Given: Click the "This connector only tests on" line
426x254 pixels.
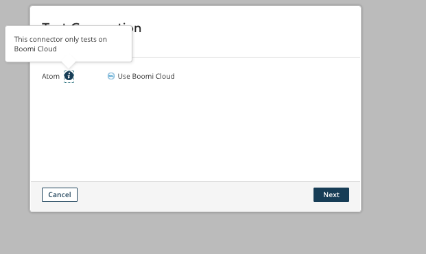Looking at the screenshot, I should (x=60, y=39).
